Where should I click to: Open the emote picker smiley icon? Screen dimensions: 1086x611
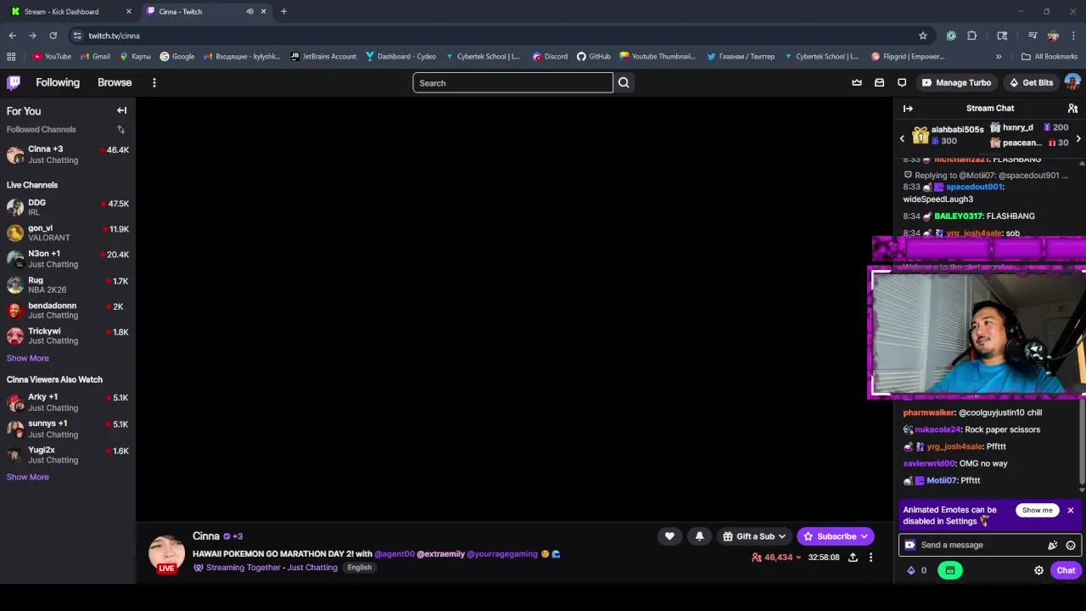tap(1071, 545)
